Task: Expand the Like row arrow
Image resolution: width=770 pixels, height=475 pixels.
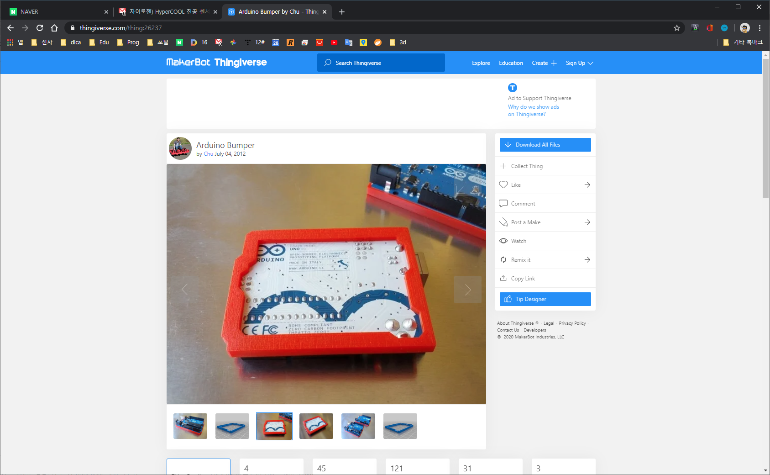Action: coord(587,185)
